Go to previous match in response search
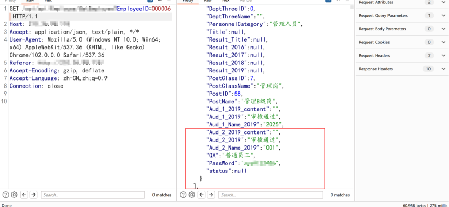This screenshot has height=207, width=449. pos(202,195)
